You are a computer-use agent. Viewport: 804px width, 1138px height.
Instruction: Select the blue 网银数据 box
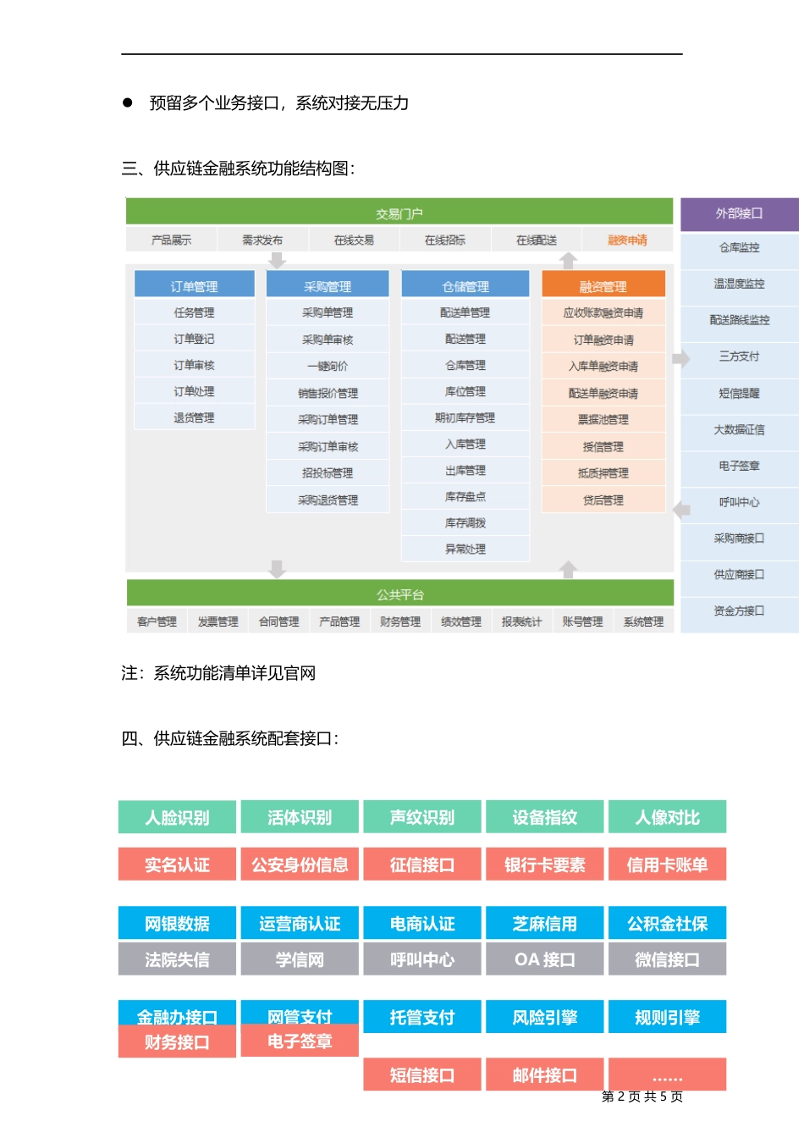point(177,923)
